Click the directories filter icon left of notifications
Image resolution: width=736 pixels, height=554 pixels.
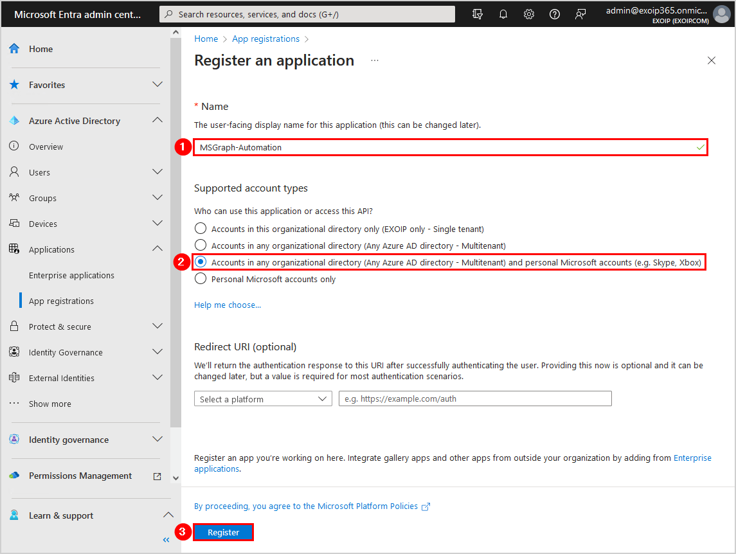(478, 13)
